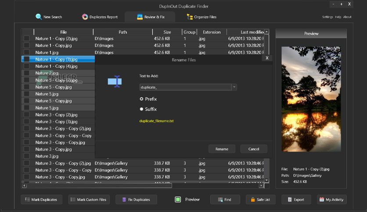Sort by the File column header
367x212 pixels.
tap(63, 32)
